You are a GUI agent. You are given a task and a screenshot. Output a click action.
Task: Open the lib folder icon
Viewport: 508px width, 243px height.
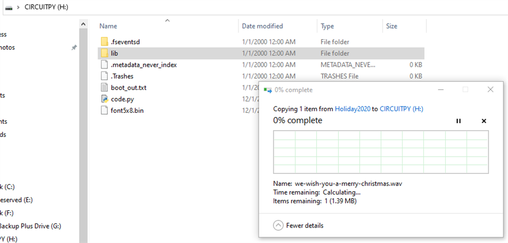pyautogui.click(x=104, y=53)
